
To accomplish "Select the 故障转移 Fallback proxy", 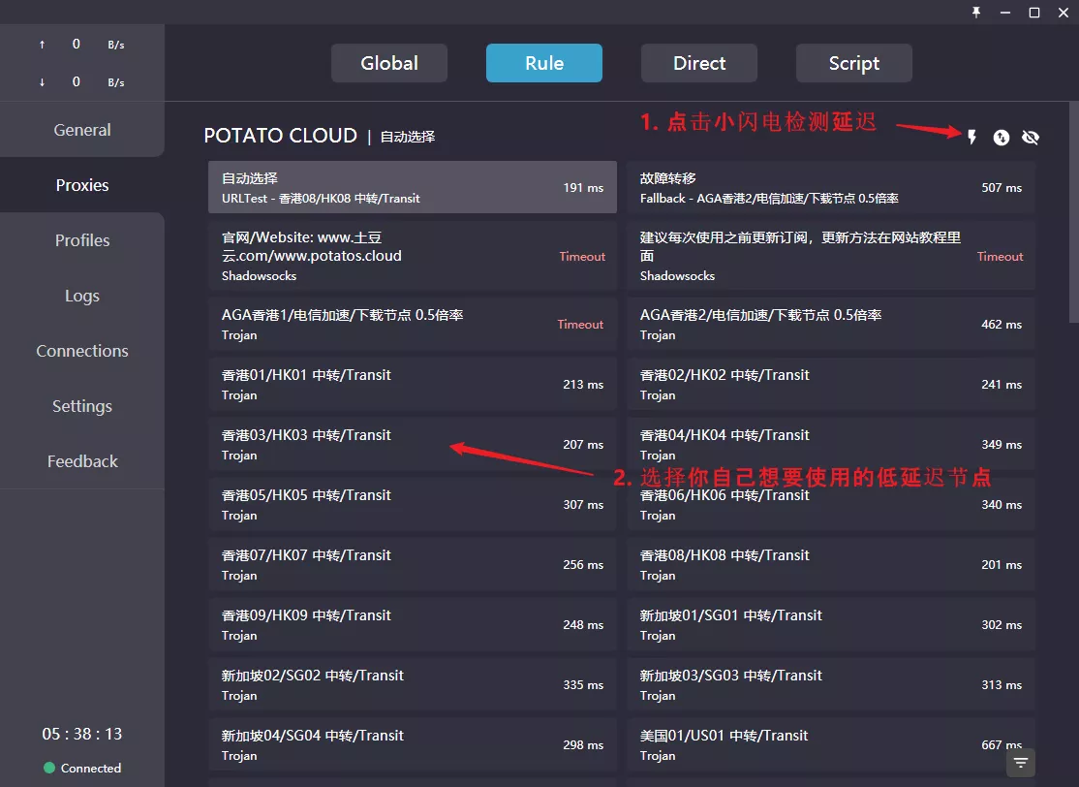I will (x=830, y=189).
